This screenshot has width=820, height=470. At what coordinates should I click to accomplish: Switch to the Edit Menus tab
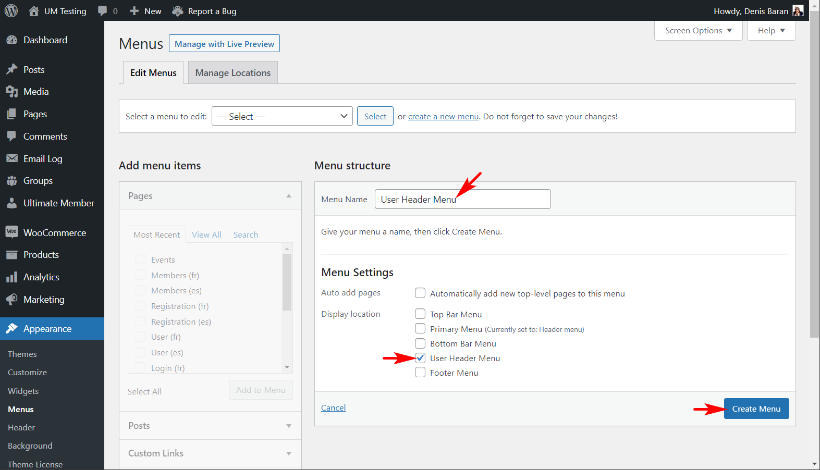coord(153,73)
